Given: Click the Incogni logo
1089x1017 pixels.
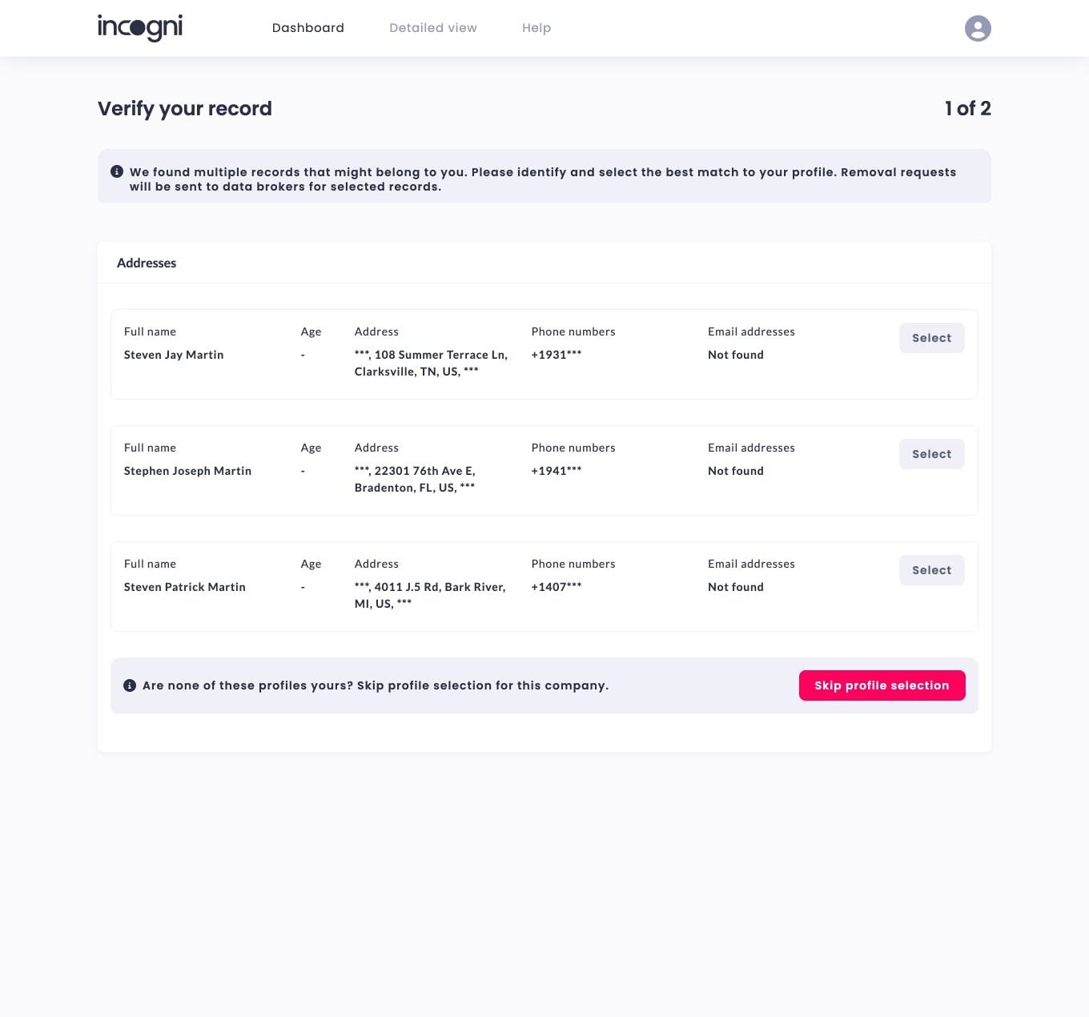Looking at the screenshot, I should [x=140, y=28].
